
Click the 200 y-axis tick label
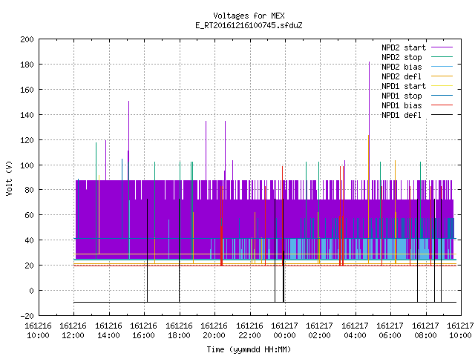[x=27, y=39]
